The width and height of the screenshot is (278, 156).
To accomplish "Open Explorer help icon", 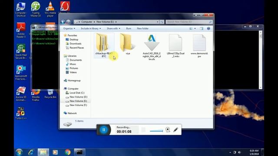I will (x=208, y=29).
